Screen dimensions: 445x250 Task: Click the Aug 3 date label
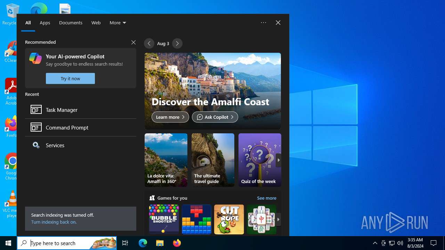click(163, 43)
